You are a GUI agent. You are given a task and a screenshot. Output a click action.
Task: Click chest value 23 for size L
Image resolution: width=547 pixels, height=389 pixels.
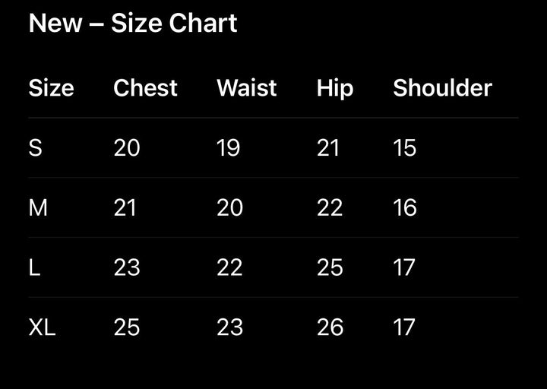(127, 267)
